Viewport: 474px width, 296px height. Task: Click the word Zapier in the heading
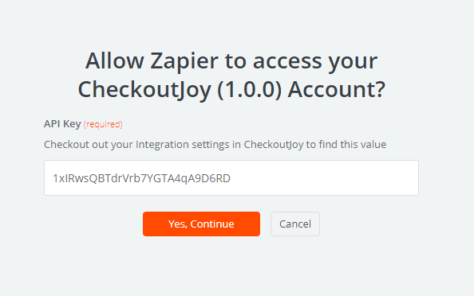point(184,61)
